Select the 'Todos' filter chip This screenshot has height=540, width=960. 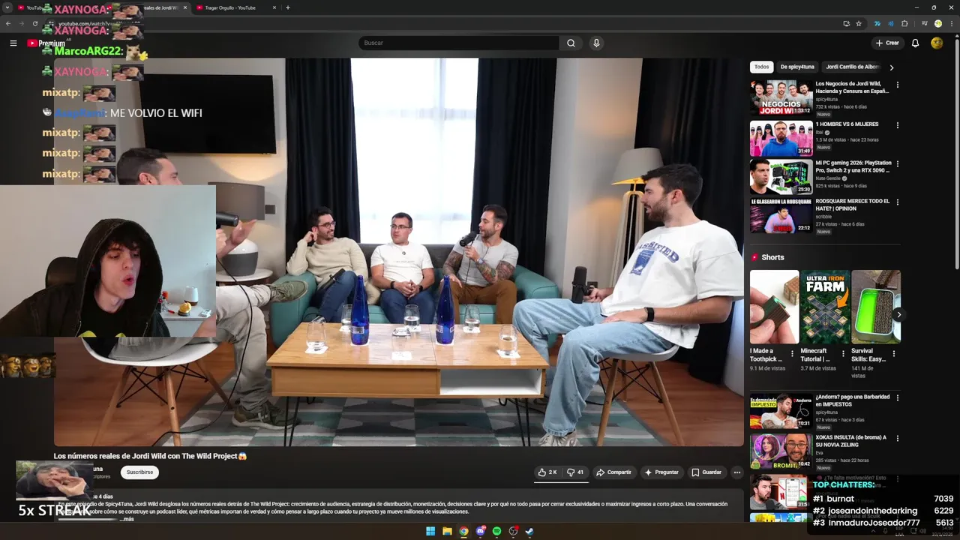tap(761, 67)
